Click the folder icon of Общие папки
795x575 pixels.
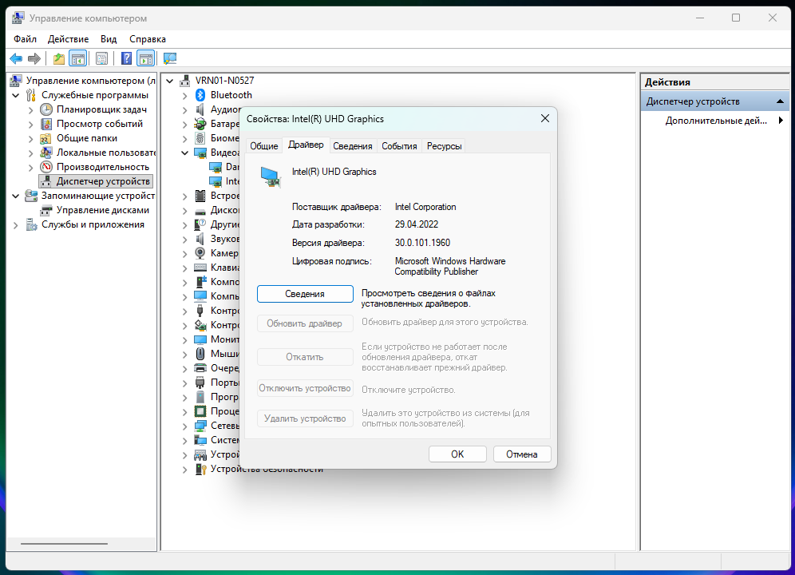46,138
